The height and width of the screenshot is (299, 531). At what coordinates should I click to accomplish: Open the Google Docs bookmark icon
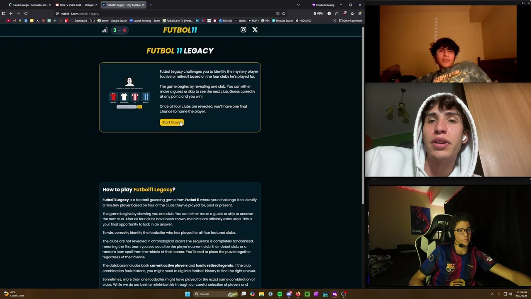tap(26, 20)
